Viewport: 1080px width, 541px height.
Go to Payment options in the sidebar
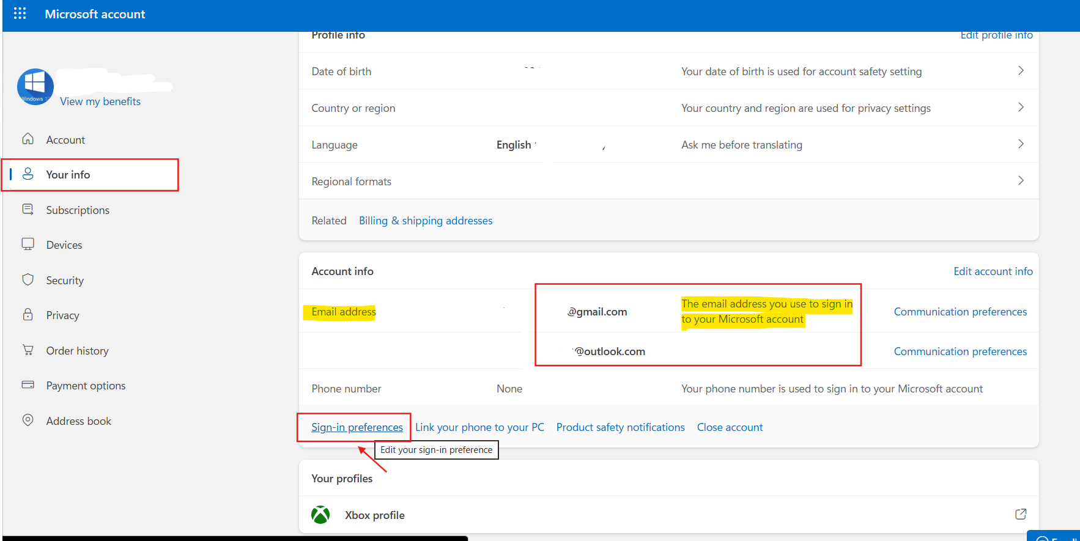[86, 386]
